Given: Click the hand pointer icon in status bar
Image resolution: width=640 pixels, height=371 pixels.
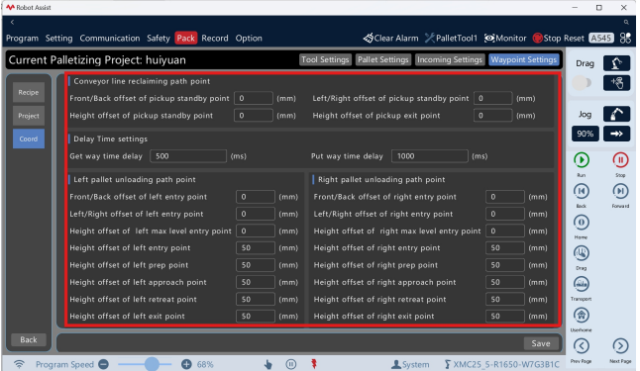Looking at the screenshot, I should [268, 364].
